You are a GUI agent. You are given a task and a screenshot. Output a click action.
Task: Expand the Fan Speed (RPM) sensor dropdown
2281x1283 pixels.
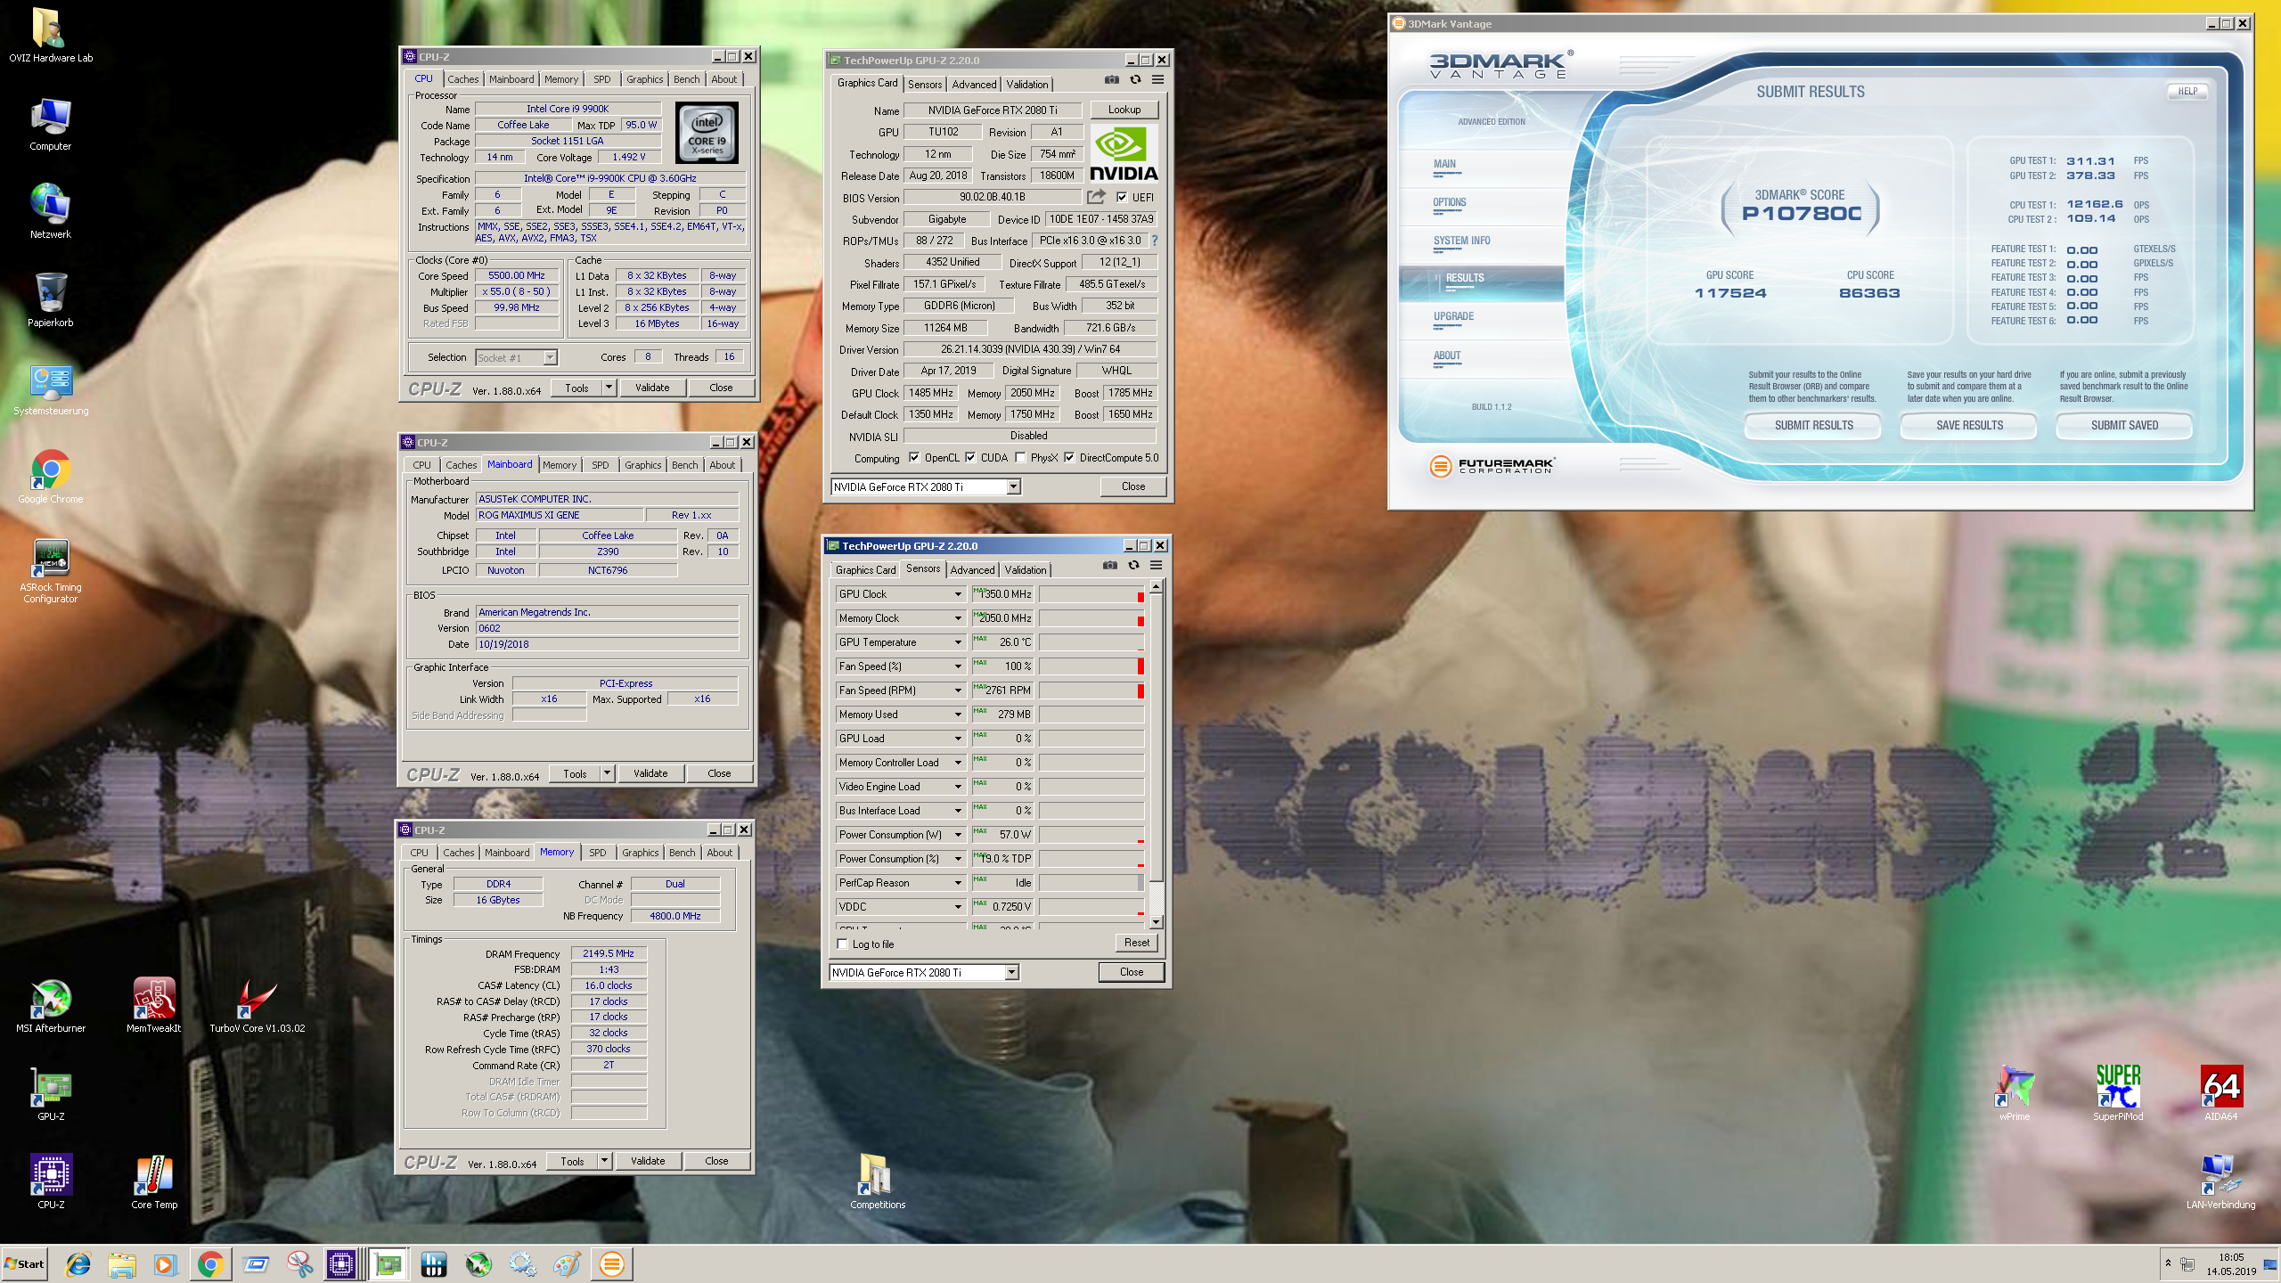[958, 691]
